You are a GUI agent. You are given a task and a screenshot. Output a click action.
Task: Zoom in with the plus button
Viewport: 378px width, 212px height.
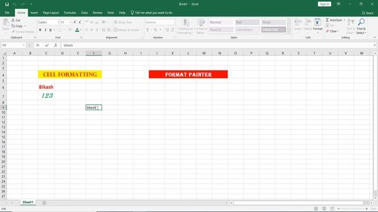367,208
